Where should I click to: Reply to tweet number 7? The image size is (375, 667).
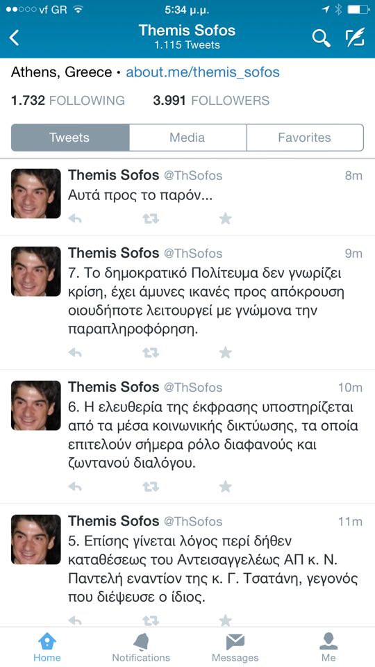tap(75, 353)
